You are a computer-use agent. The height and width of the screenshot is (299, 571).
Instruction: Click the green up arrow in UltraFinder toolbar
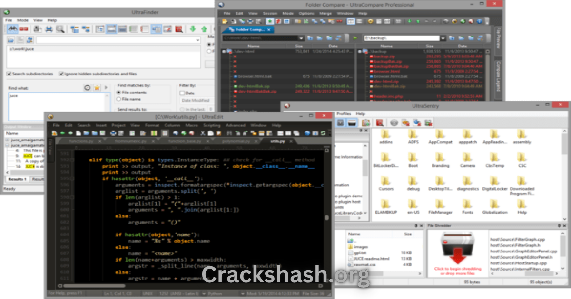pos(204,29)
